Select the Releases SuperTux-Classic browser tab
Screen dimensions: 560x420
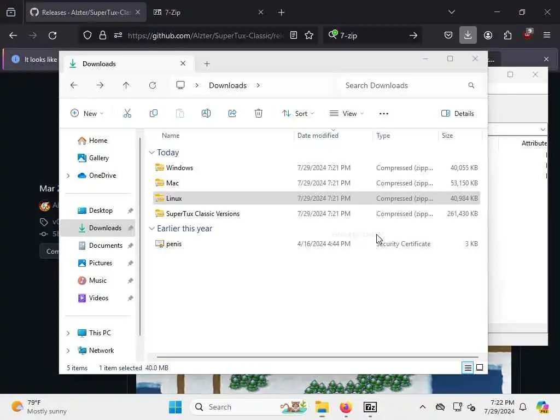click(86, 12)
